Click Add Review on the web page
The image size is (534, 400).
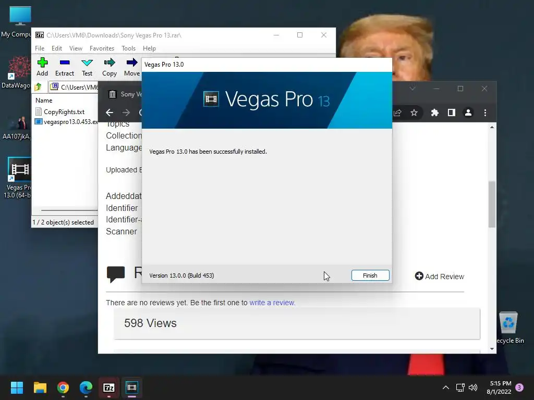point(439,276)
